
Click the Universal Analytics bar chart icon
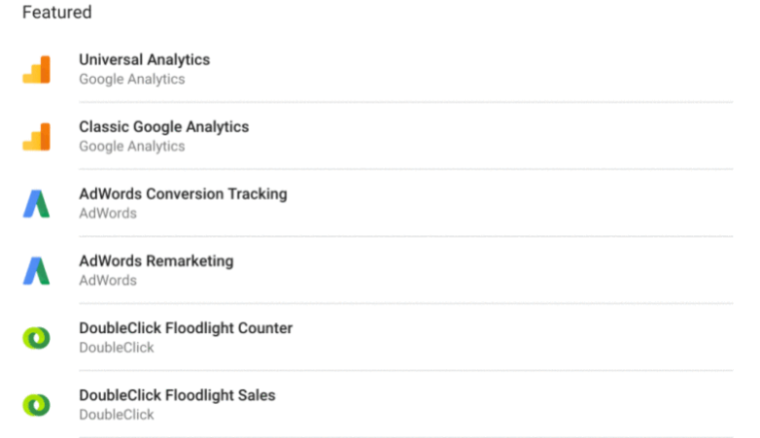click(36, 69)
